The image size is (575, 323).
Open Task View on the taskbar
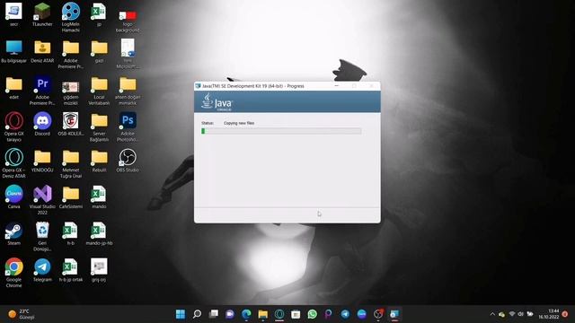click(x=214, y=314)
